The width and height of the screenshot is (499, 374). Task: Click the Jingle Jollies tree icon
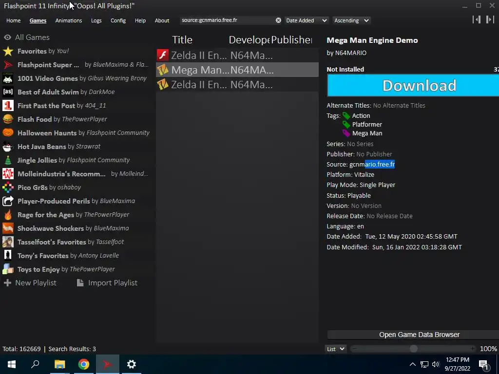8,160
